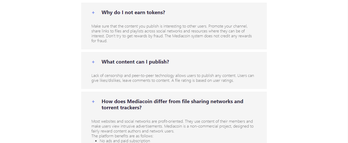
Task: Click the text 'for fraud.' ending the first answer
Action: (99, 41)
